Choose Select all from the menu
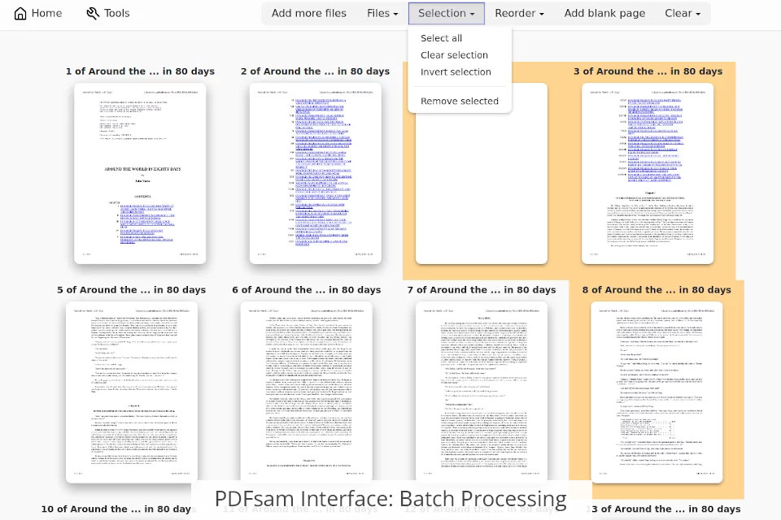781x520 pixels. tap(441, 38)
